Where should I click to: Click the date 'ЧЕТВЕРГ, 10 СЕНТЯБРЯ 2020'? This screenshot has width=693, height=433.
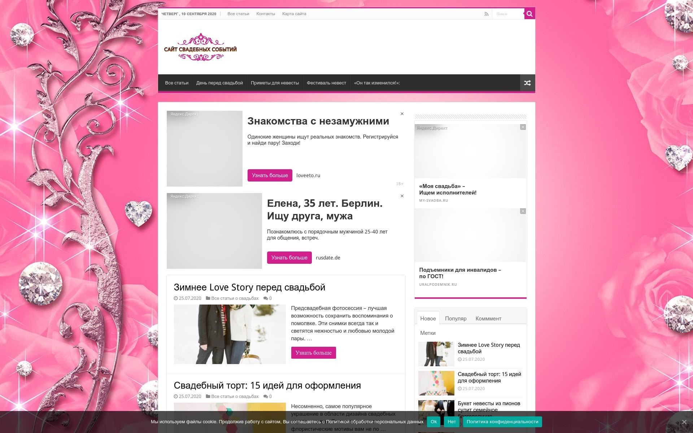tap(189, 14)
